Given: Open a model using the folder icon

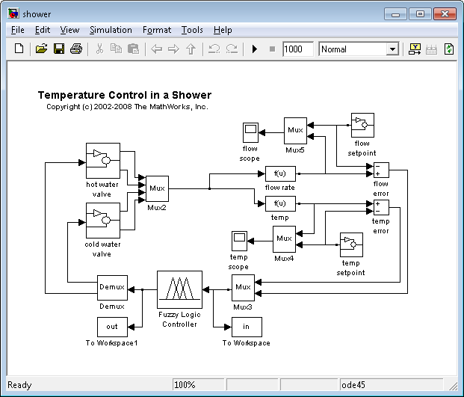Looking at the screenshot, I should pyautogui.click(x=41, y=49).
